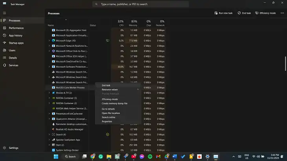Click the Movies & TV process icon

53,93
